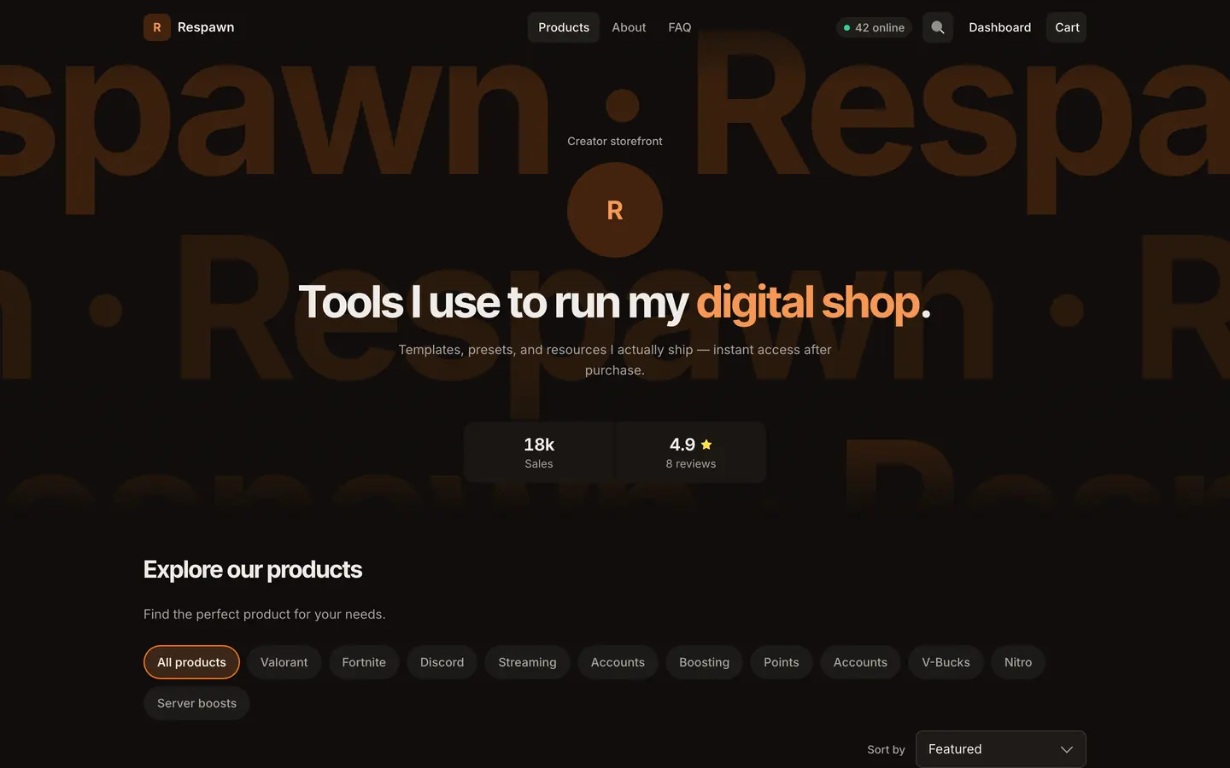
Task: Expand the Featured sort dropdown
Action: click(1001, 749)
